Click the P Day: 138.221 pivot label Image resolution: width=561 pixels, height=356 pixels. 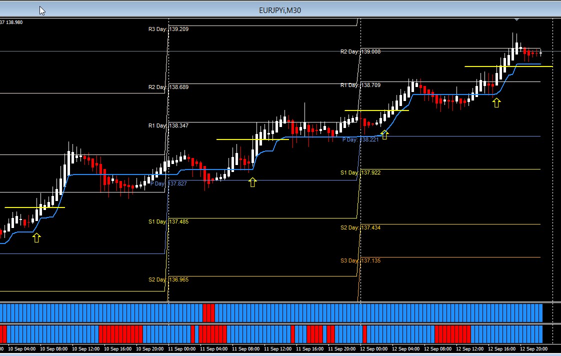[x=360, y=139]
